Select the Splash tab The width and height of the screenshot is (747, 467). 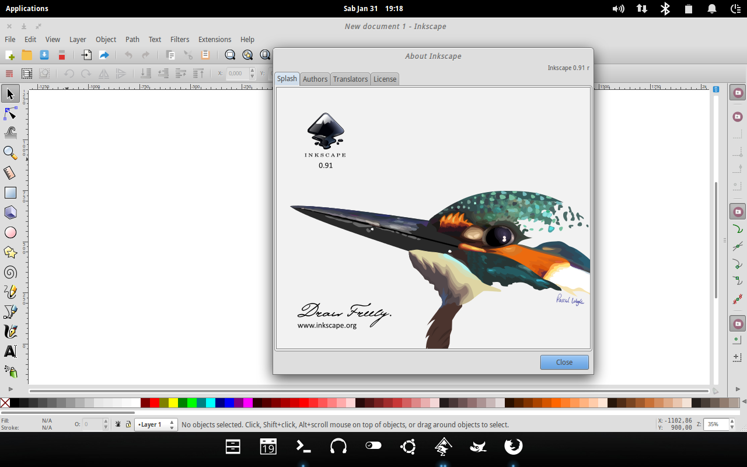pos(287,78)
